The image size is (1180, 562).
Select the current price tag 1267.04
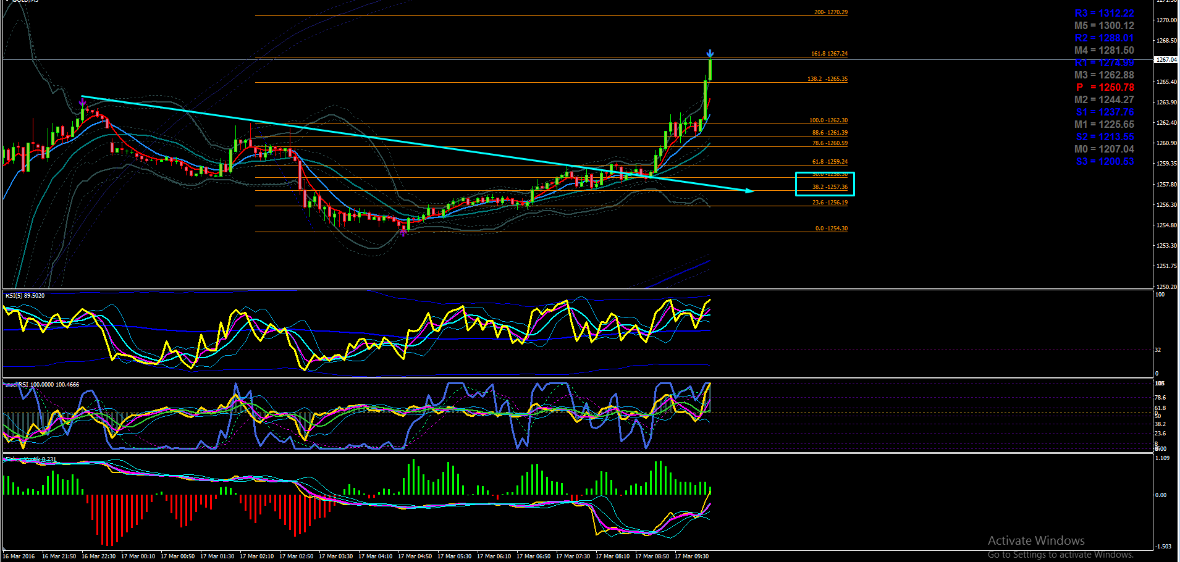pyautogui.click(x=1166, y=60)
